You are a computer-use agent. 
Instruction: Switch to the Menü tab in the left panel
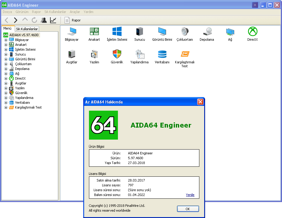(7, 28)
